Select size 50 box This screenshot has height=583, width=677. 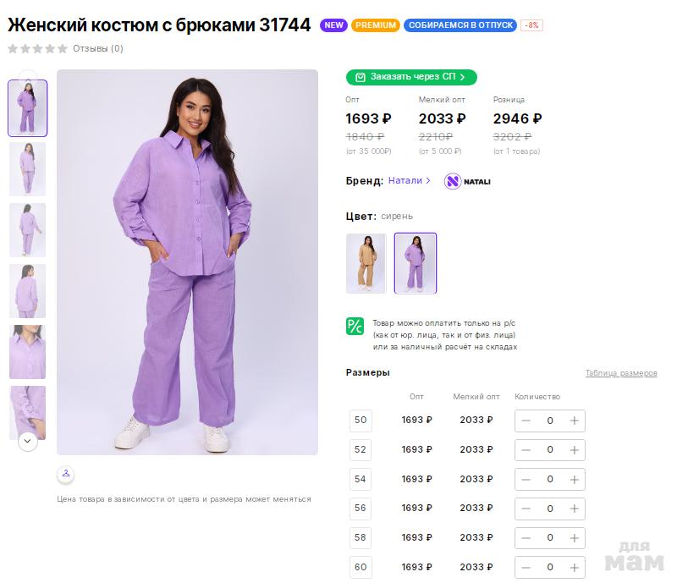click(361, 421)
